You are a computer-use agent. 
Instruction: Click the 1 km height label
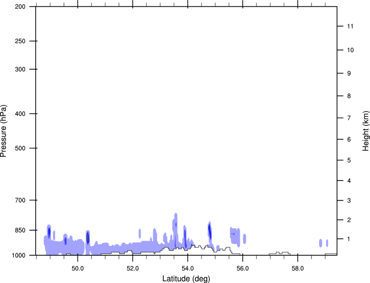coord(349,239)
